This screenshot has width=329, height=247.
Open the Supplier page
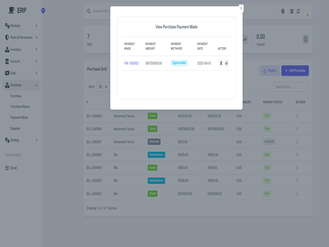click(x=15, y=128)
